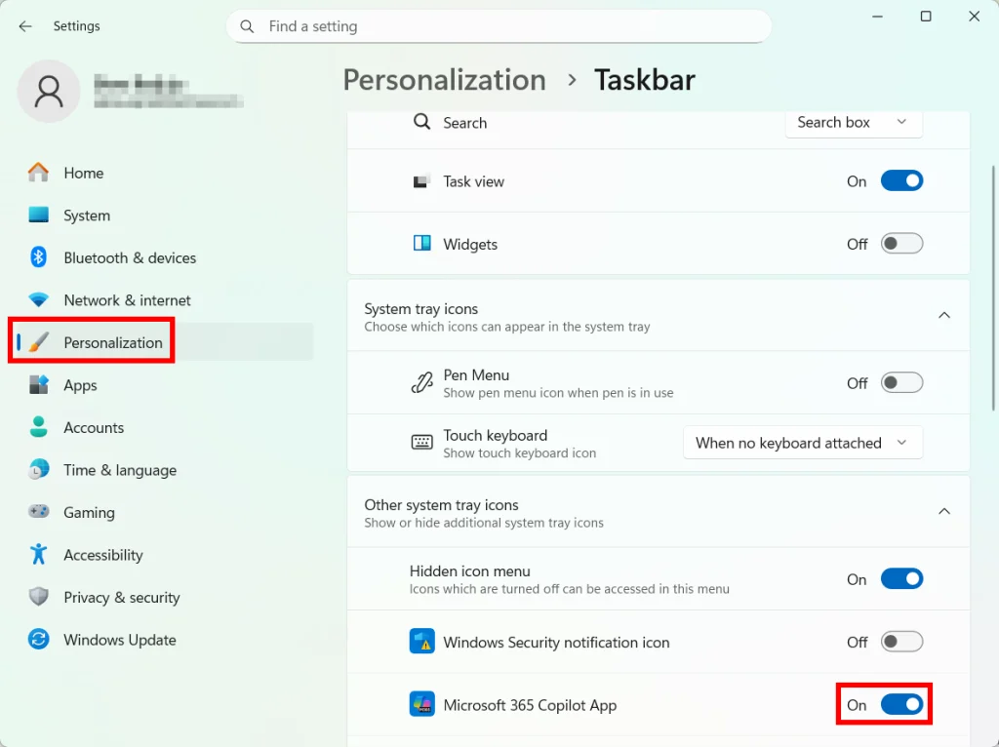Viewport: 999px width, 747px height.
Task: Click the Personalization breadcrumb link
Action: pos(444,80)
